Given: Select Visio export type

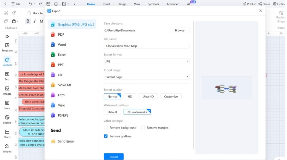Looking at the screenshot, I should (x=58, y=105).
